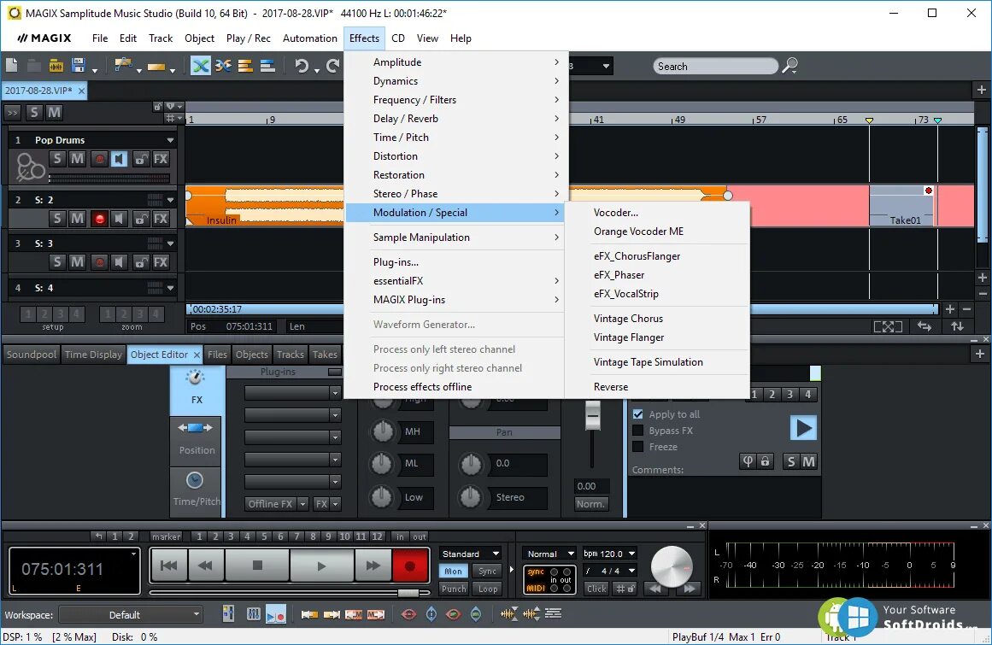Open the Normal record mode dropdown
This screenshot has height=645, width=992.
549,554
